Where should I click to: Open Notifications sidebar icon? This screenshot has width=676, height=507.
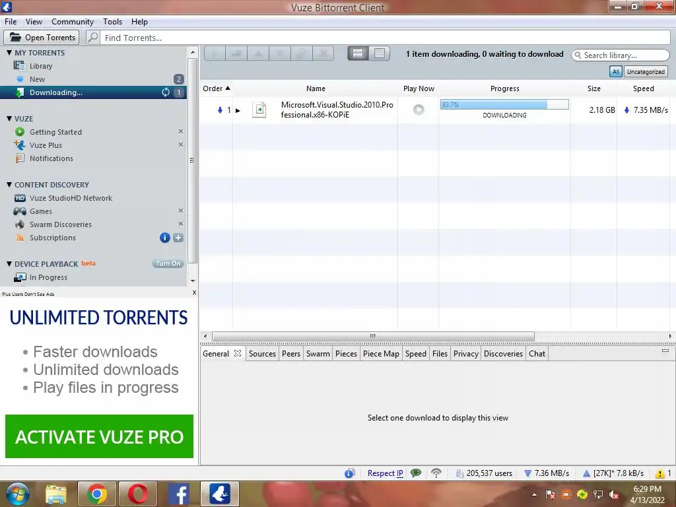[19, 158]
